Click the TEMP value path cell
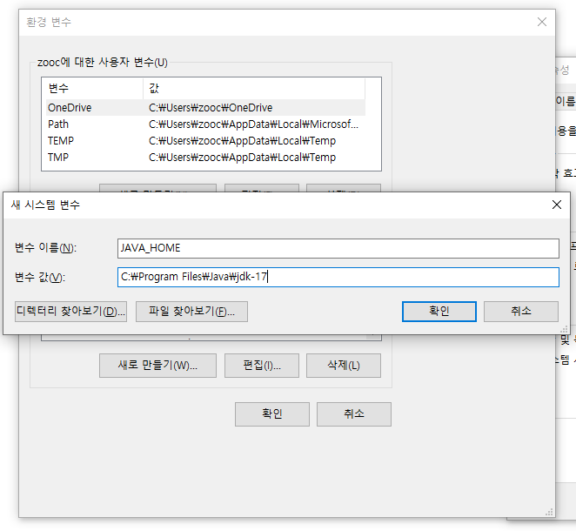 [242, 141]
